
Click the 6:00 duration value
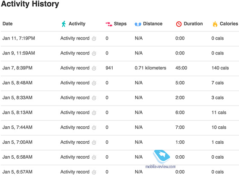[x=180, y=113]
